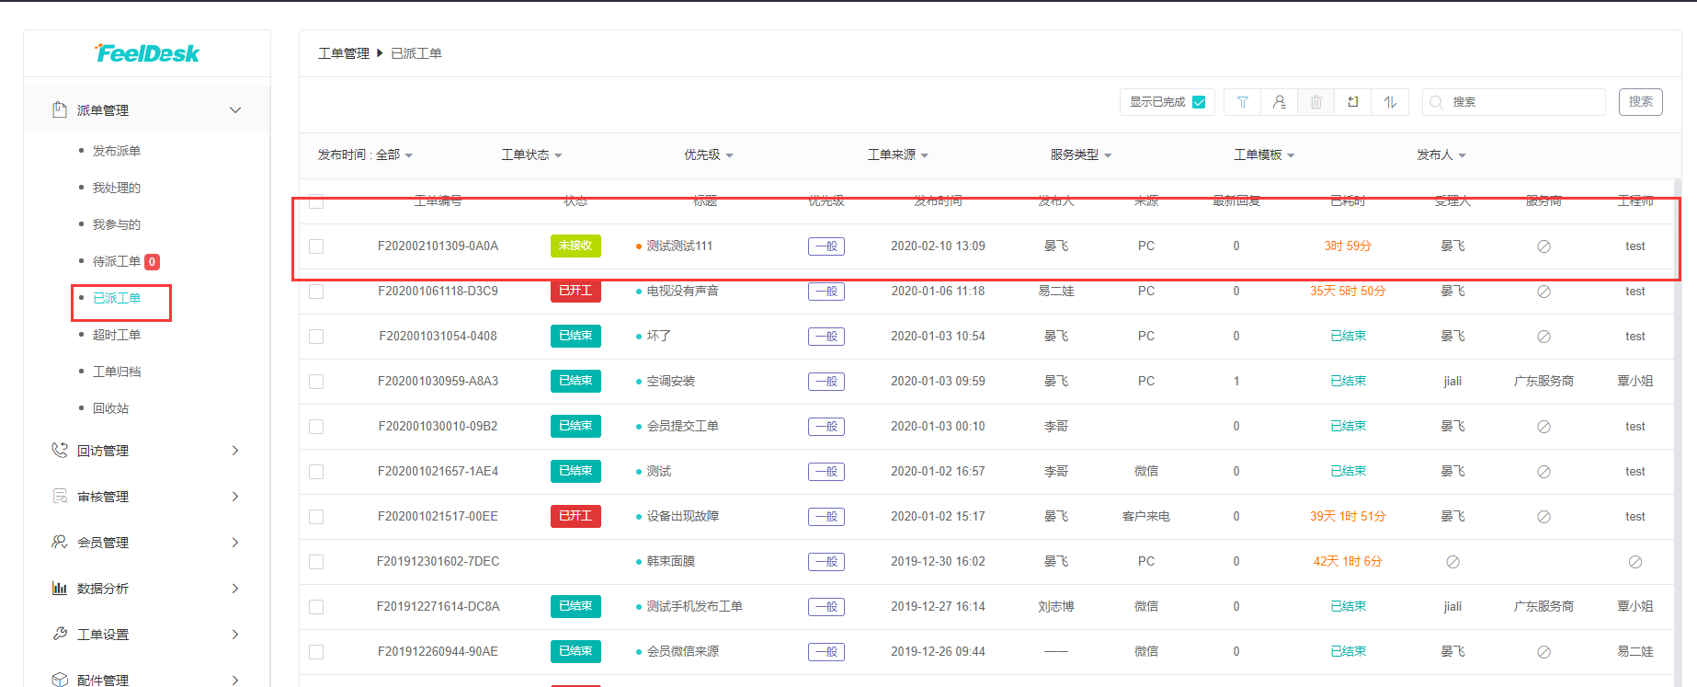Screen dimensions: 1697x687
Task: Click the 服务商 empty icon in row F202002101309-0A0A
Action: click(x=1543, y=246)
